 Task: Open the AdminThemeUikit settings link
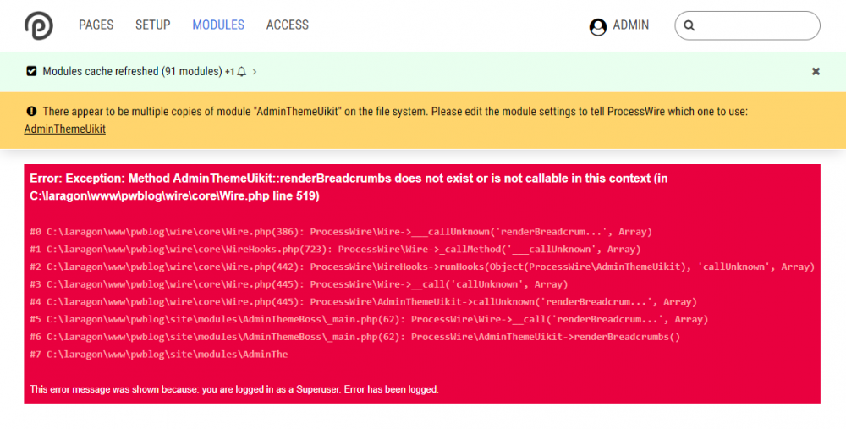pyautogui.click(x=64, y=129)
